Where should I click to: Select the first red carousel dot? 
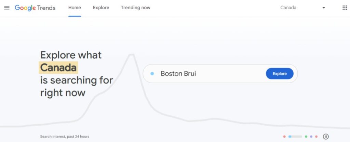pos(284,137)
